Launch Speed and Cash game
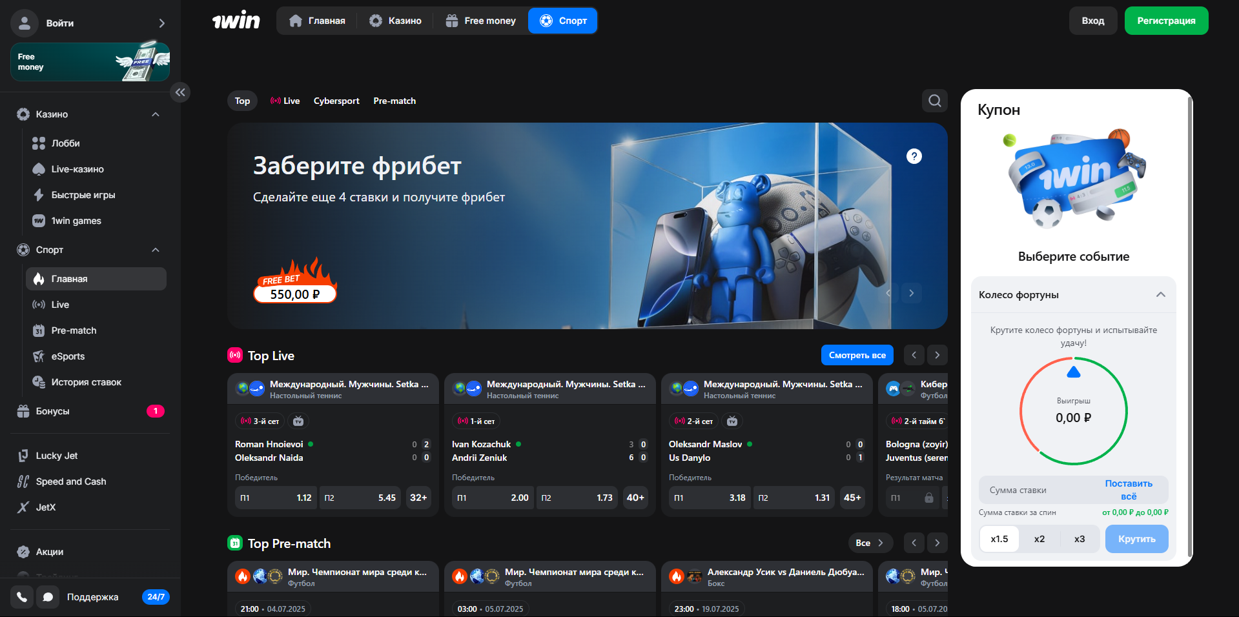This screenshot has width=1239, height=617. (x=90, y=481)
